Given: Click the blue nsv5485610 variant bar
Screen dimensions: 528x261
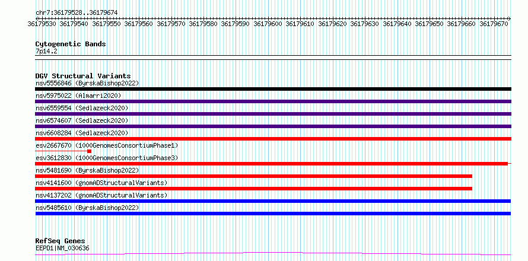Looking at the screenshot, I should pos(273,214).
